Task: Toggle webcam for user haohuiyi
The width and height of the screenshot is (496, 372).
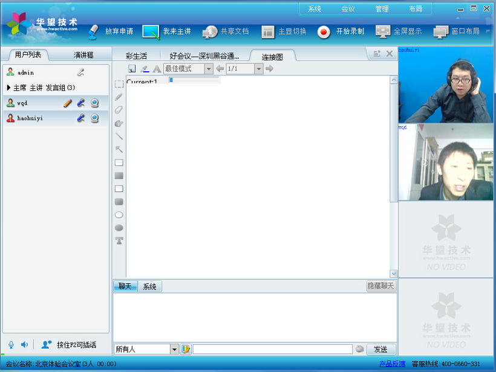Action: pyautogui.click(x=95, y=118)
